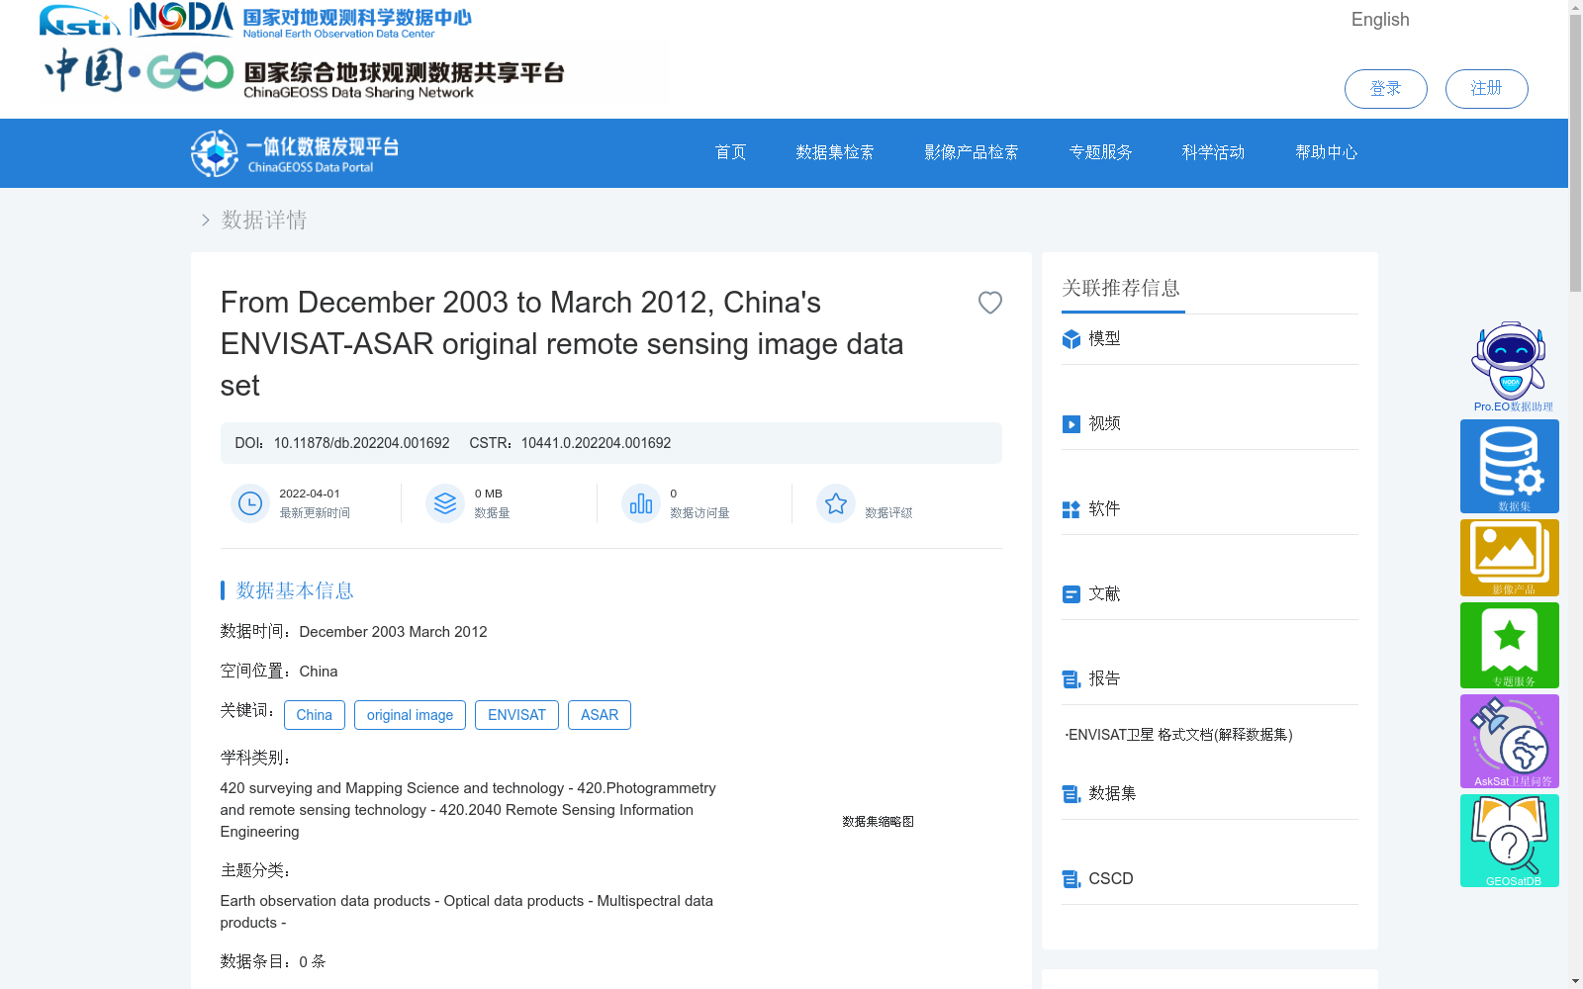
Task: Open 数据集检索 menu item
Action: click(835, 152)
